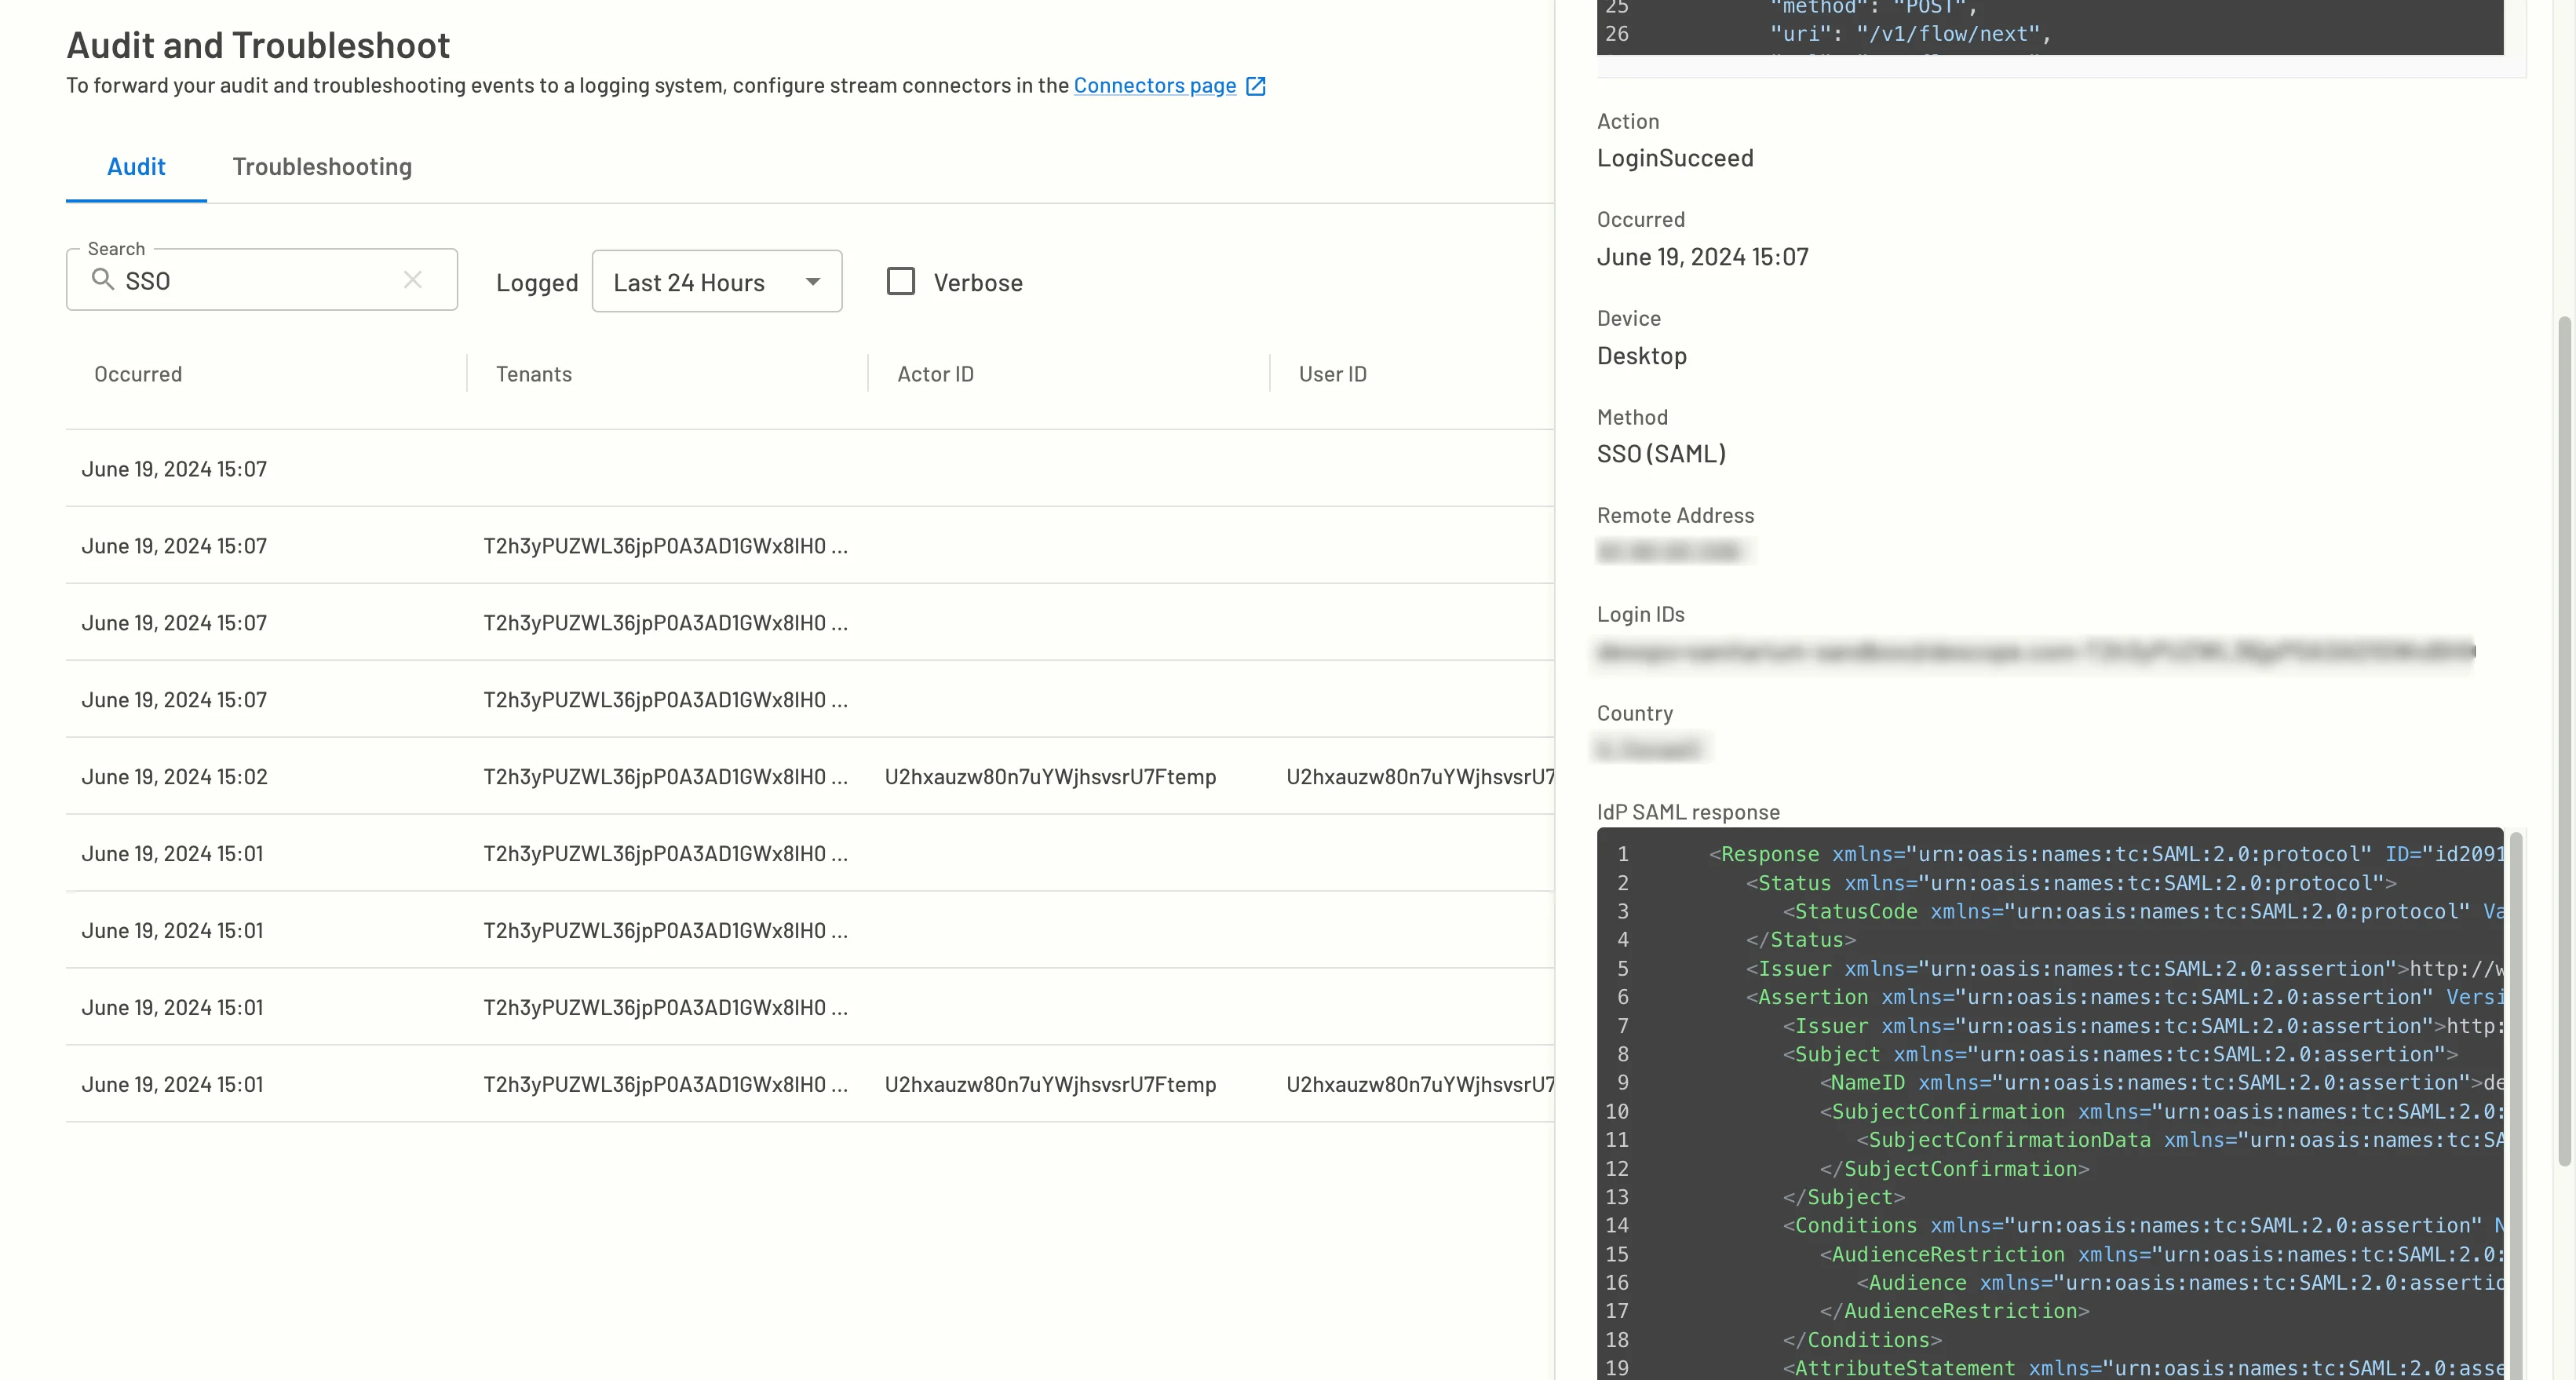Image resolution: width=2576 pixels, height=1380 pixels.
Task: Click Actor ID in the last 15:01 row
Action: coord(1050,1084)
